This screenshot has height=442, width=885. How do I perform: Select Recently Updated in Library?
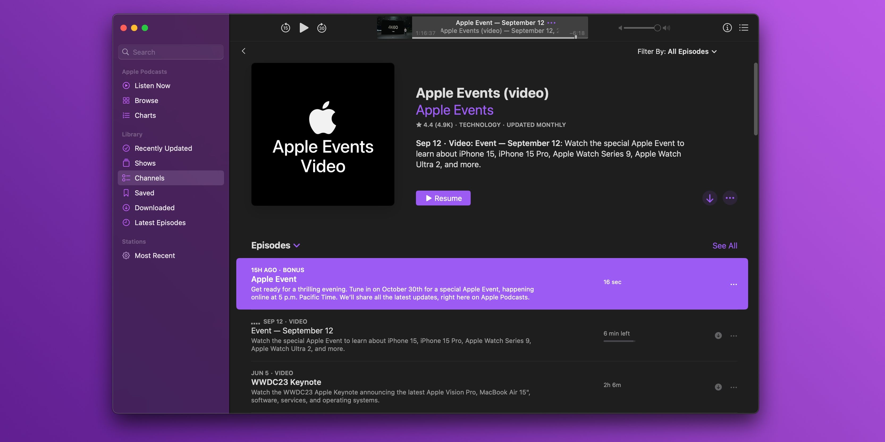tap(163, 148)
